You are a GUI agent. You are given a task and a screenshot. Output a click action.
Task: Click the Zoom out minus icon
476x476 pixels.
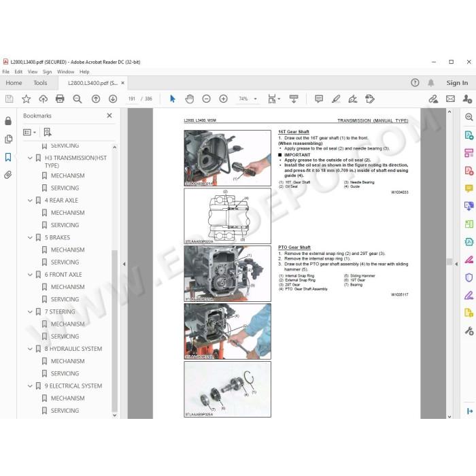pyautogui.click(x=207, y=99)
